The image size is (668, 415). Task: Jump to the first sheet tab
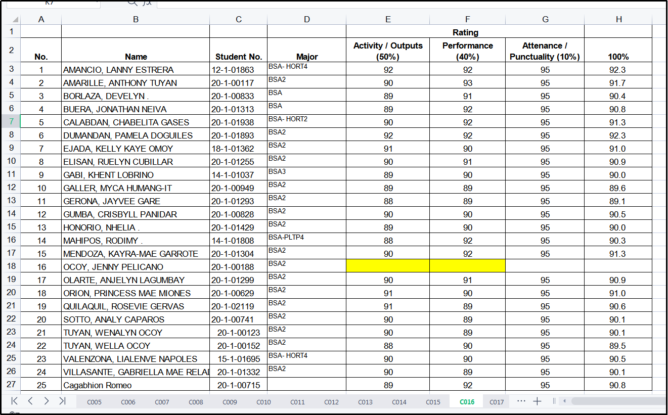14,401
